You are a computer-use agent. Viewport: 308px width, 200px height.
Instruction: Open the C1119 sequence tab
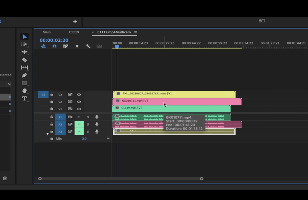point(74,32)
